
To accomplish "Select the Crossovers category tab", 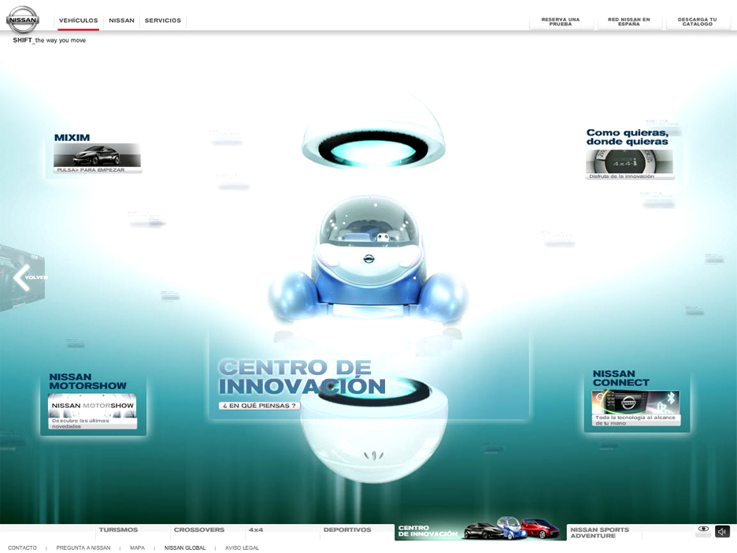I will pos(199,530).
